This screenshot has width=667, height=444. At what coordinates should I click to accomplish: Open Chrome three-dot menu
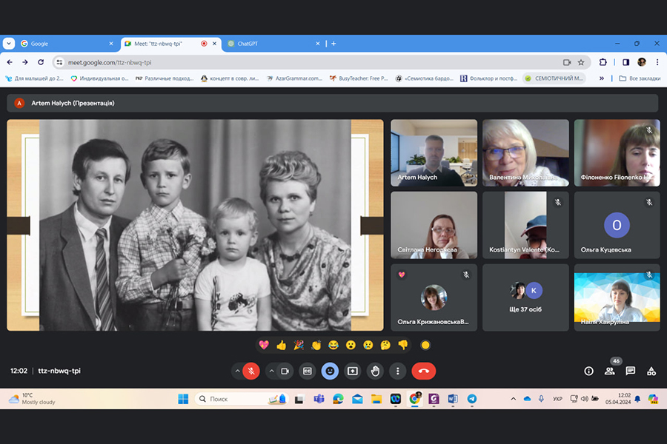657,62
